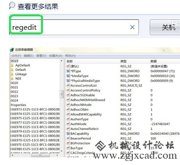Click the BGProtection value icon
The width and height of the screenshot is (180, 165).
68,143
